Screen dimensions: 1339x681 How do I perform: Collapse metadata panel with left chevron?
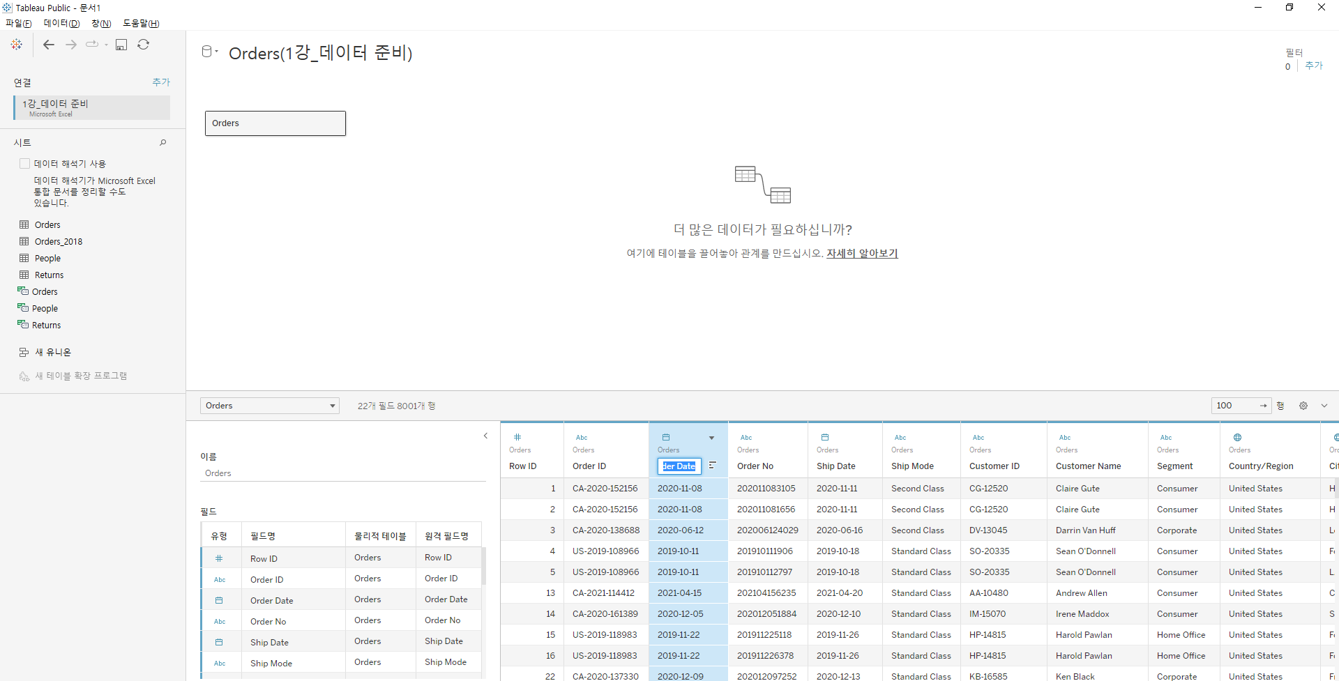[x=485, y=436]
